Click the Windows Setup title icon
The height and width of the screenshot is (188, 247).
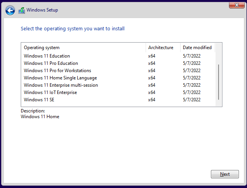pyautogui.click(x=22, y=10)
